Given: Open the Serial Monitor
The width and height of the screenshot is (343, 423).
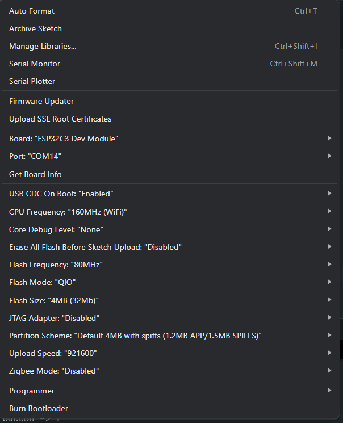Looking at the screenshot, I should coord(35,64).
